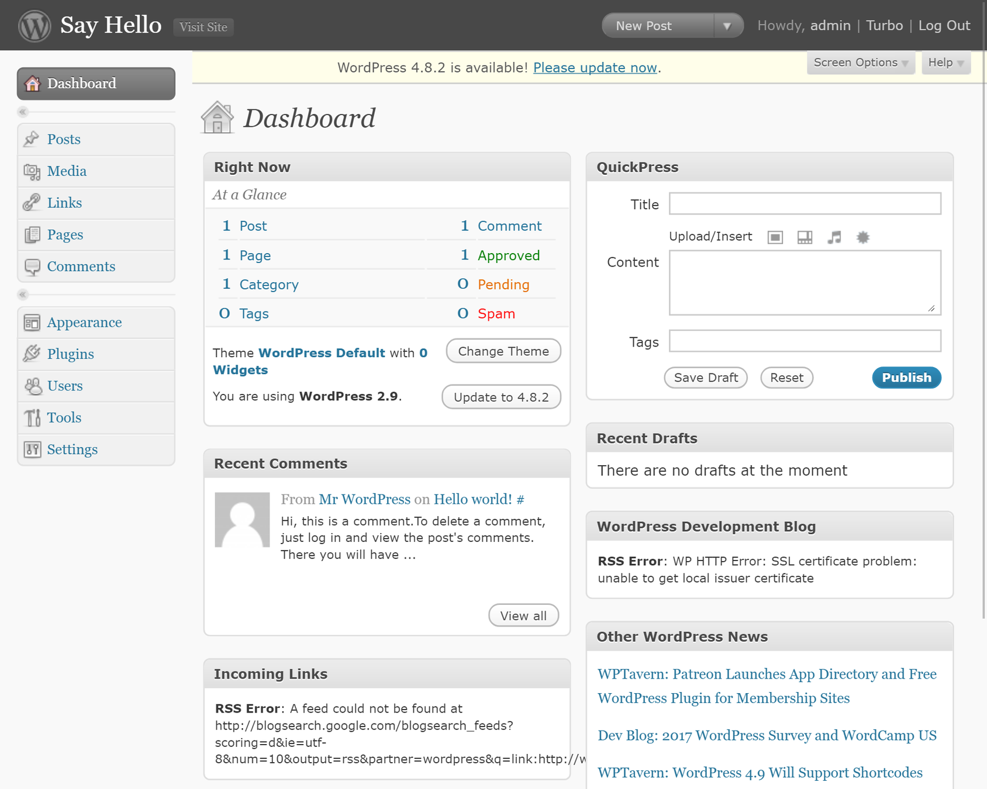The image size is (987, 789).
Task: Click the Posts pushpin icon
Action: [x=32, y=139]
